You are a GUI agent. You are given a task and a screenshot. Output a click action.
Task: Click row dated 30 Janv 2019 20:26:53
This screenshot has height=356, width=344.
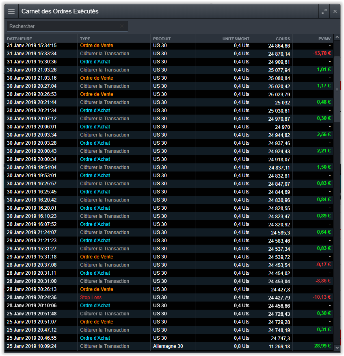pos(169,94)
